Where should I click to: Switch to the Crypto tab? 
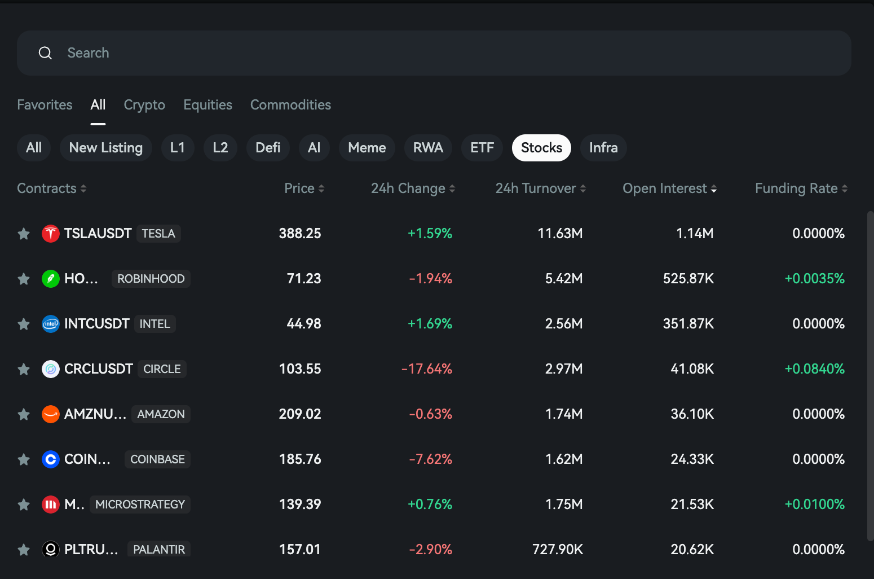(144, 104)
